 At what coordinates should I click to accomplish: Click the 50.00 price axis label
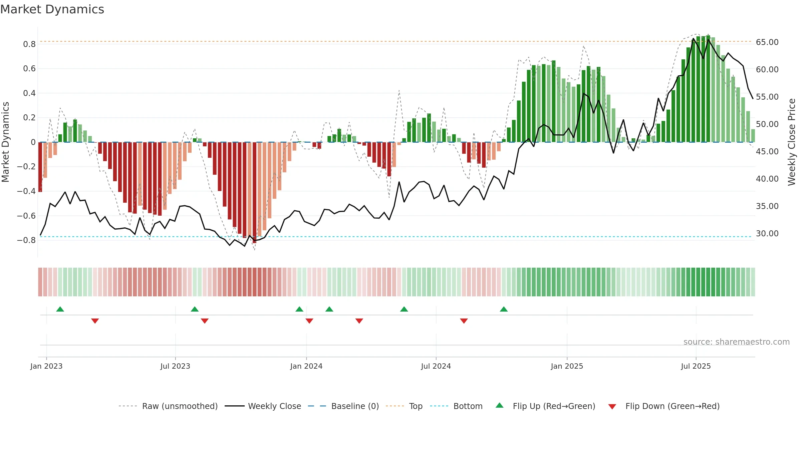click(x=767, y=124)
